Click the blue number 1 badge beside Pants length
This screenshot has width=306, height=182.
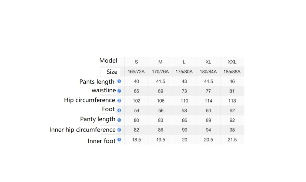[x=119, y=81]
